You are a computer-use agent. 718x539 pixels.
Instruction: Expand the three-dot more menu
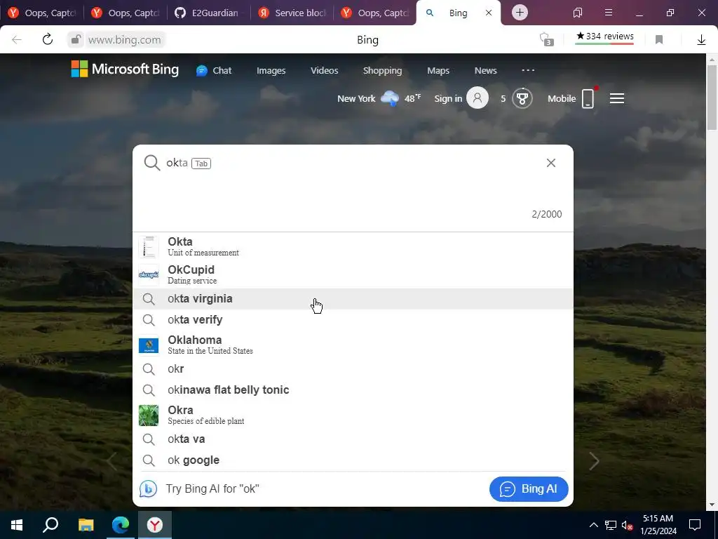[528, 70]
